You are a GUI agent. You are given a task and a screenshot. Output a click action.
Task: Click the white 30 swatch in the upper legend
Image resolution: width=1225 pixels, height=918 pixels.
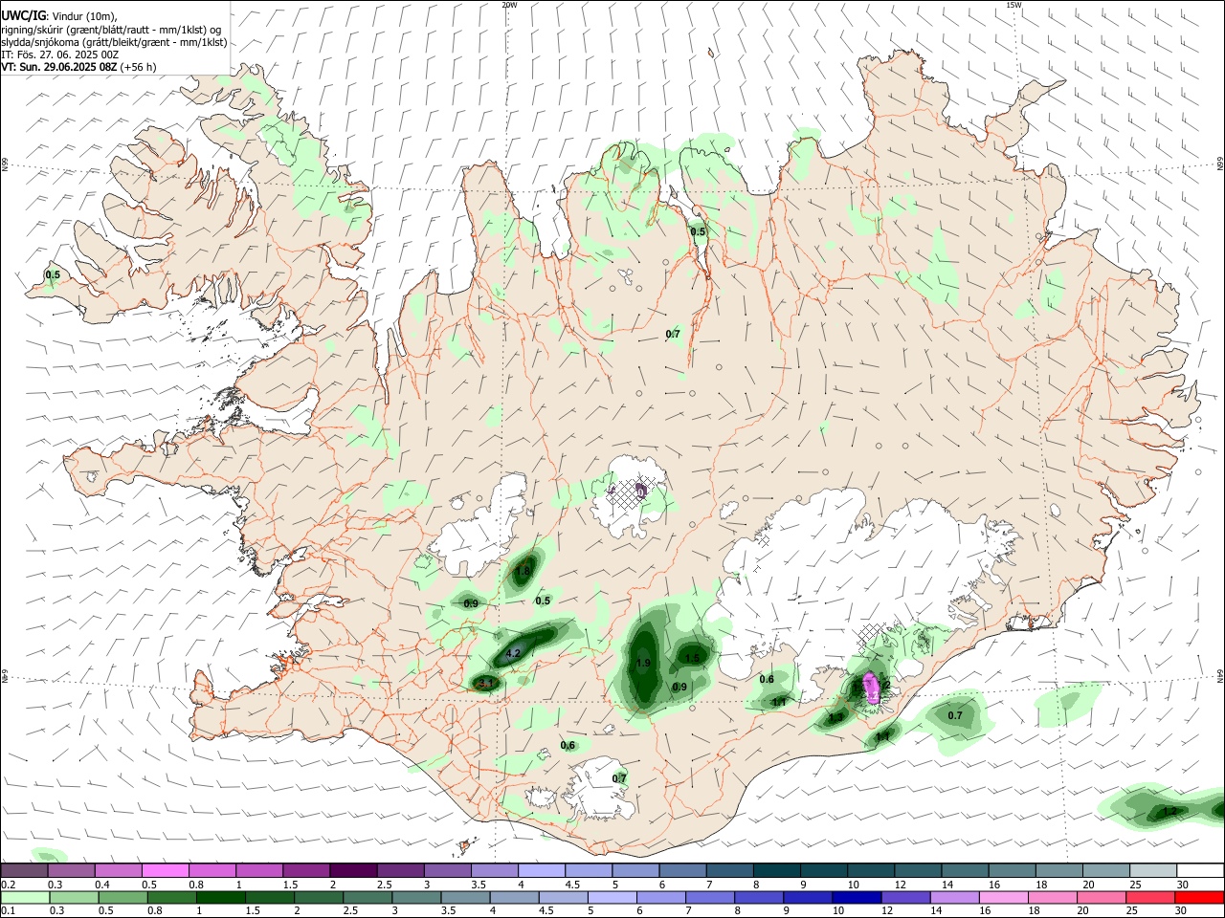tap(1200, 870)
